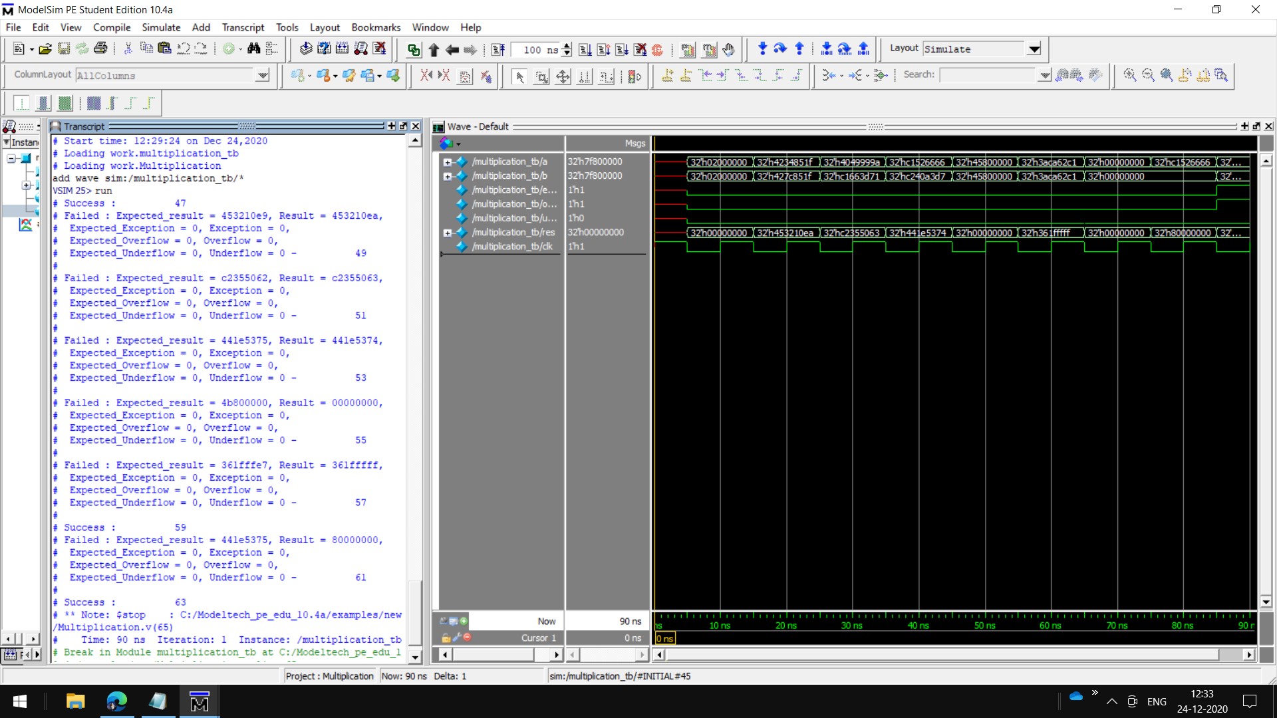Click the Print icon
The height and width of the screenshot is (718, 1277).
[x=100, y=49]
